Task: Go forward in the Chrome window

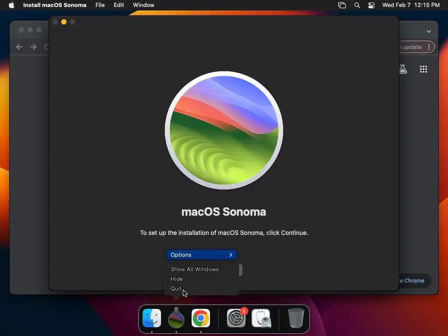Action: pyautogui.click(x=33, y=47)
